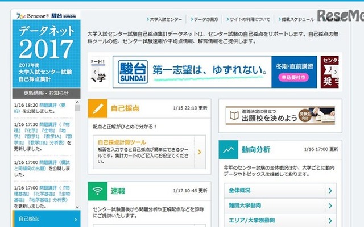Image resolution: width=364 pixels, height=227 pixels.
Task: Click the orange pencil 自己採点 icon
Action: click(x=97, y=108)
